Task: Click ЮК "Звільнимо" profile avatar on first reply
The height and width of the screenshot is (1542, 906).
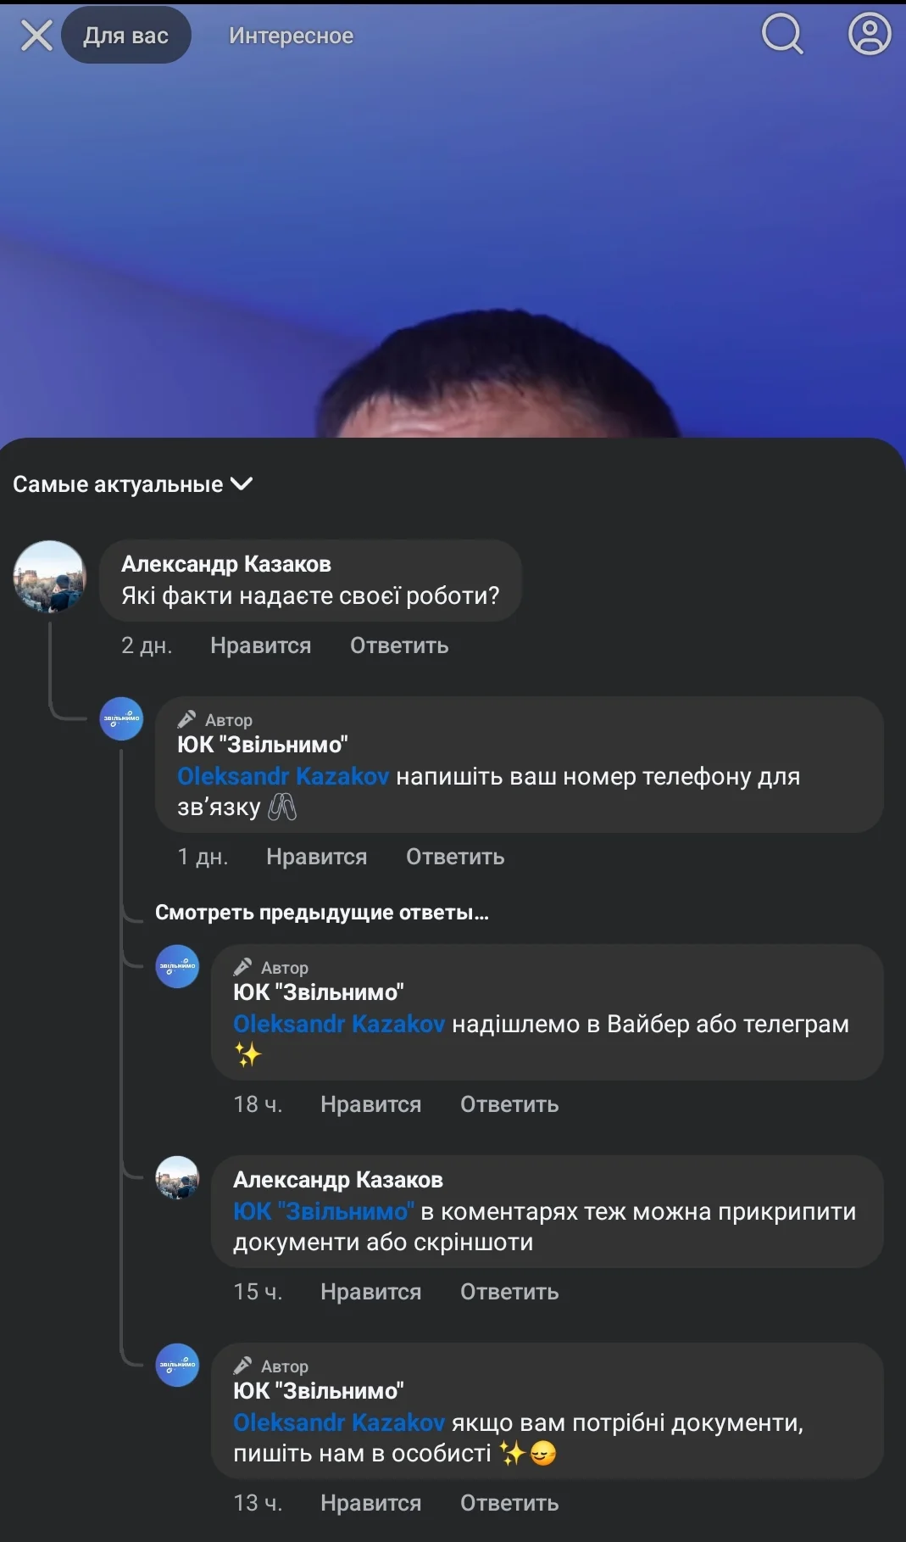Action: coord(121,717)
